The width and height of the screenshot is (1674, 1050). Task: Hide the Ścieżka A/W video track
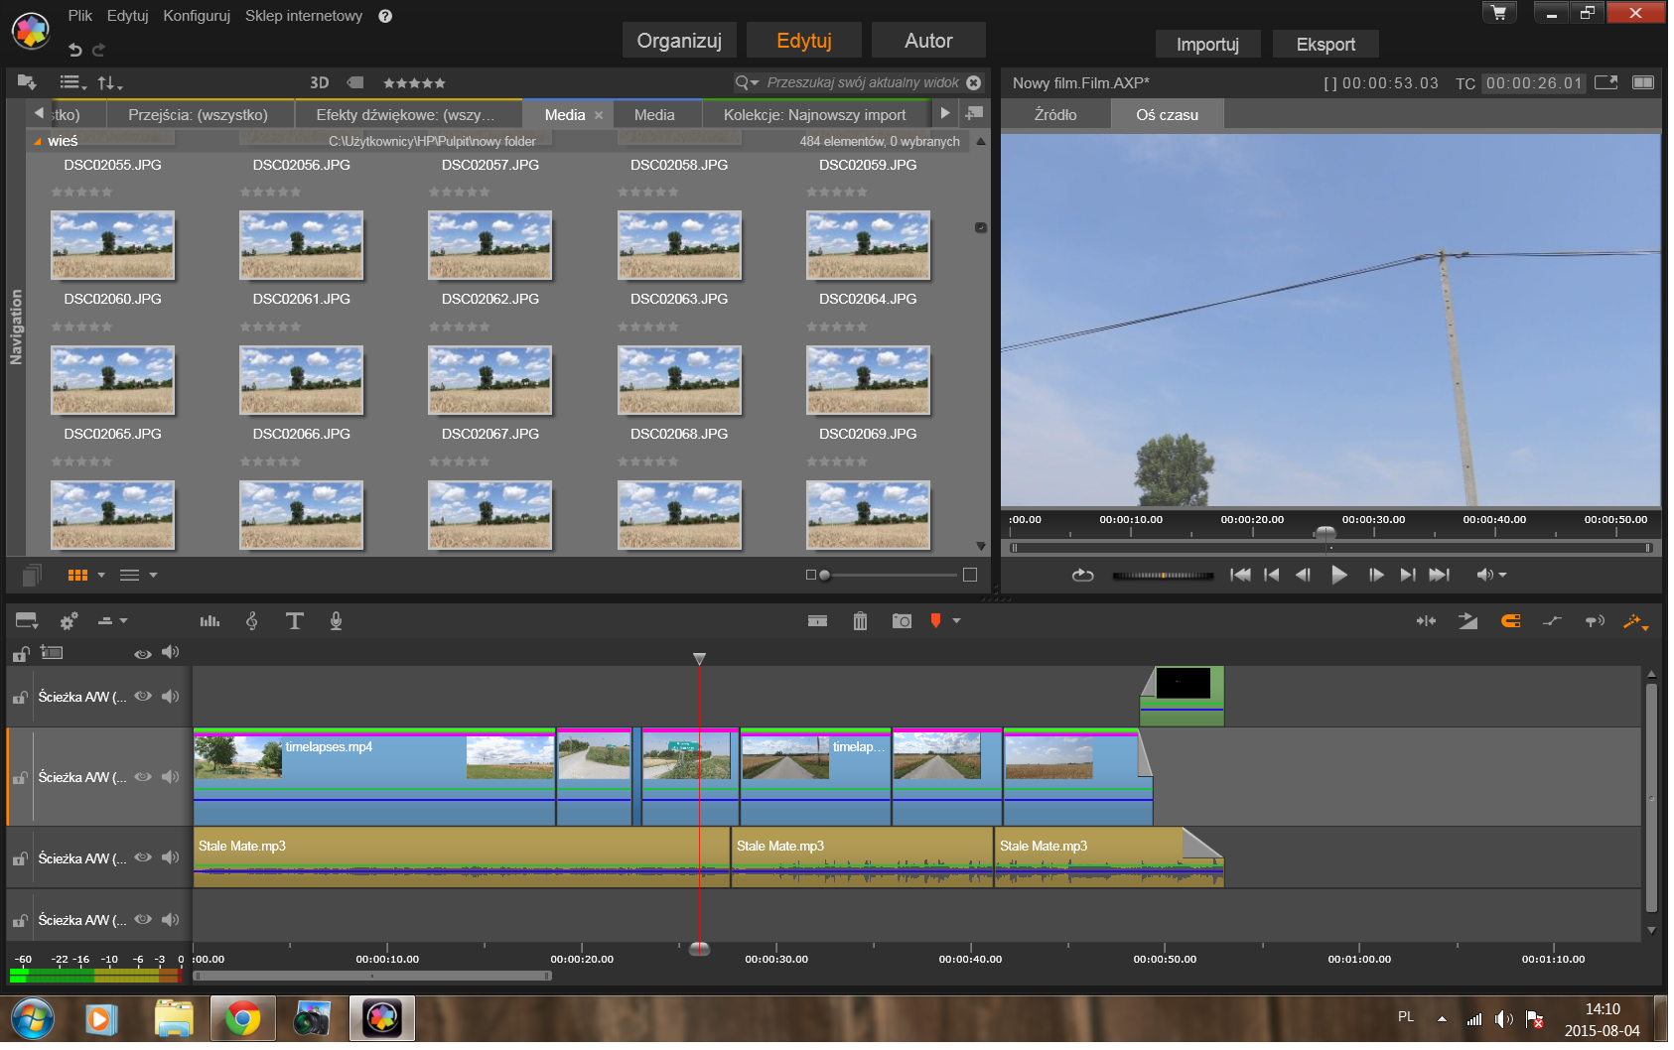coord(142,776)
